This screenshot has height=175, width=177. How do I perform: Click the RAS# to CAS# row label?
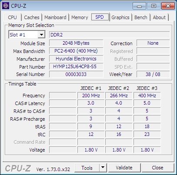point(29,111)
